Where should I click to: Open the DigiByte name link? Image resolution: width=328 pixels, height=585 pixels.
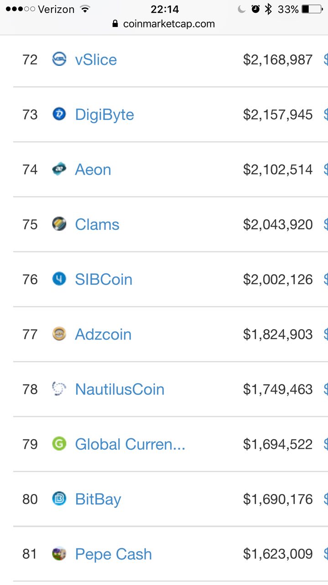[x=104, y=115]
